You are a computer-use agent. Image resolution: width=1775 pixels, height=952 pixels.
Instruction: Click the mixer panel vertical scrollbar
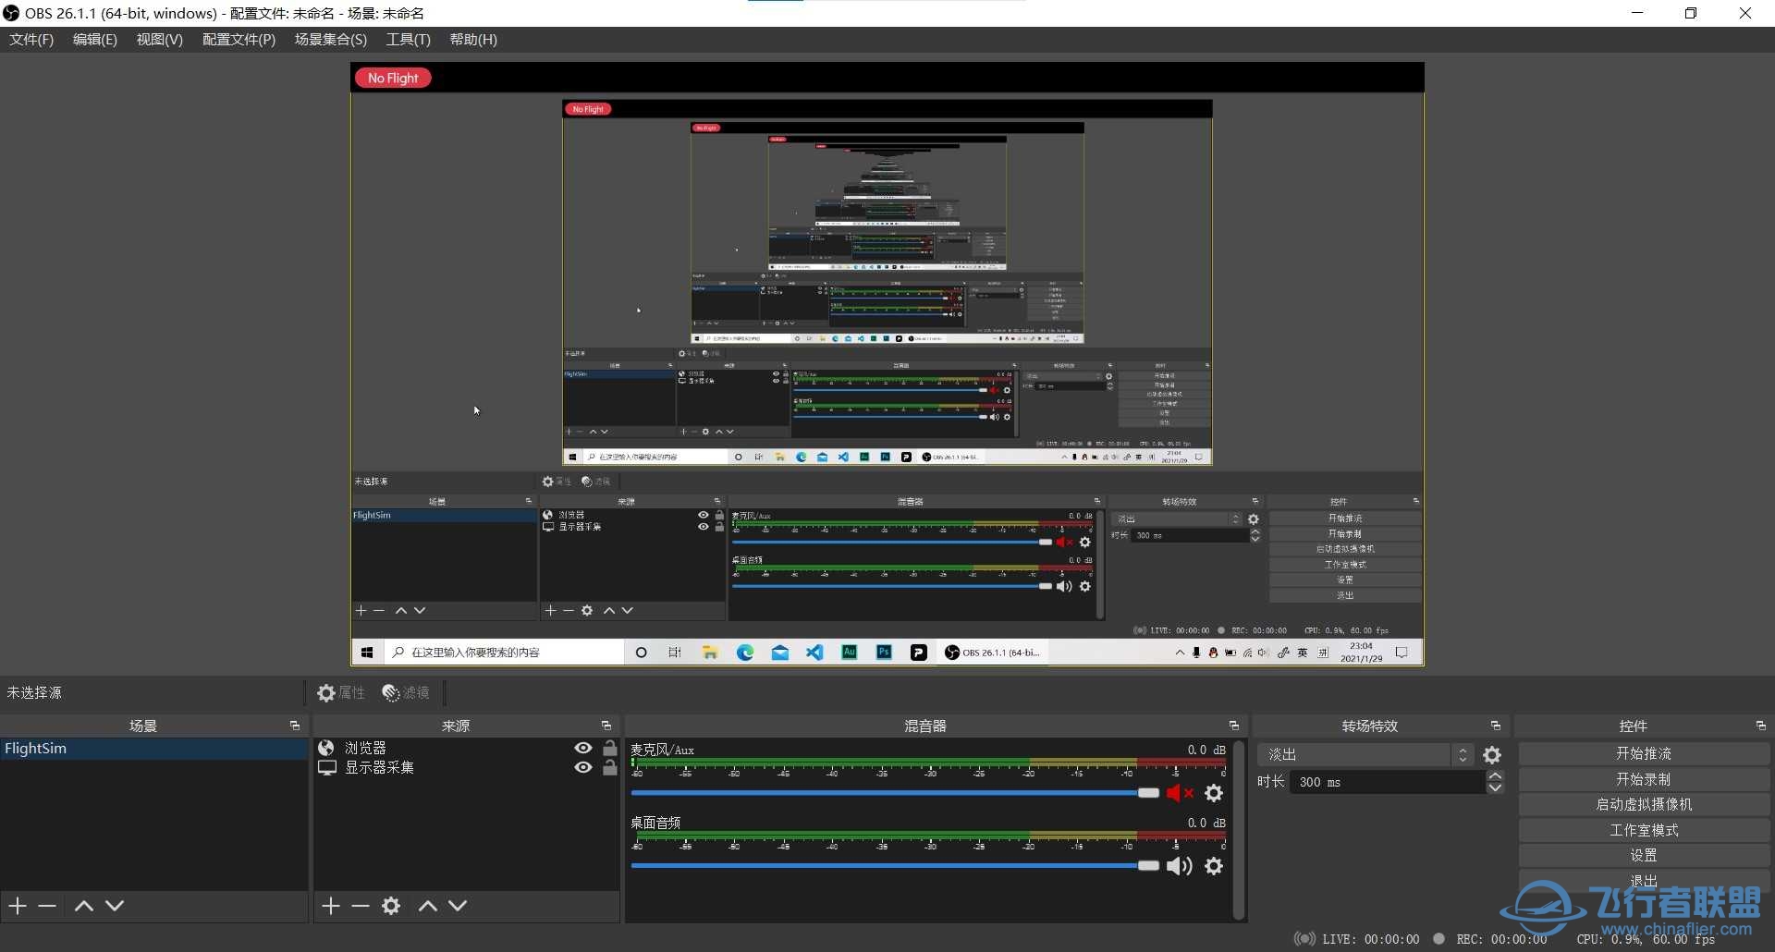1239,829
